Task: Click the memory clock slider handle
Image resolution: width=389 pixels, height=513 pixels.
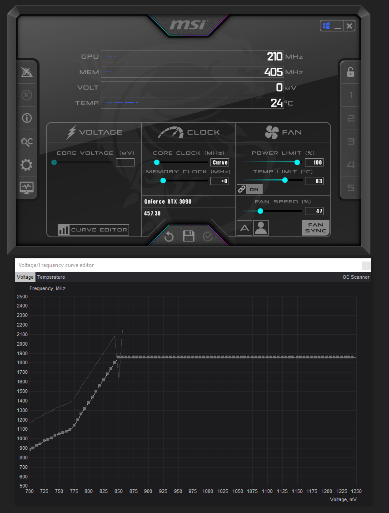Action: pyautogui.click(x=163, y=181)
